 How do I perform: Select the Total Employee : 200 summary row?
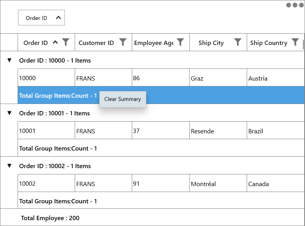(x=152, y=217)
